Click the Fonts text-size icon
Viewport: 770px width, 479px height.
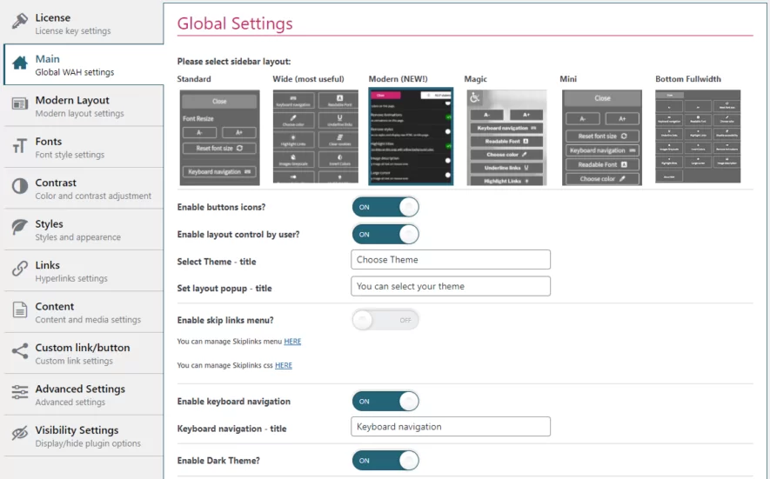click(20, 145)
